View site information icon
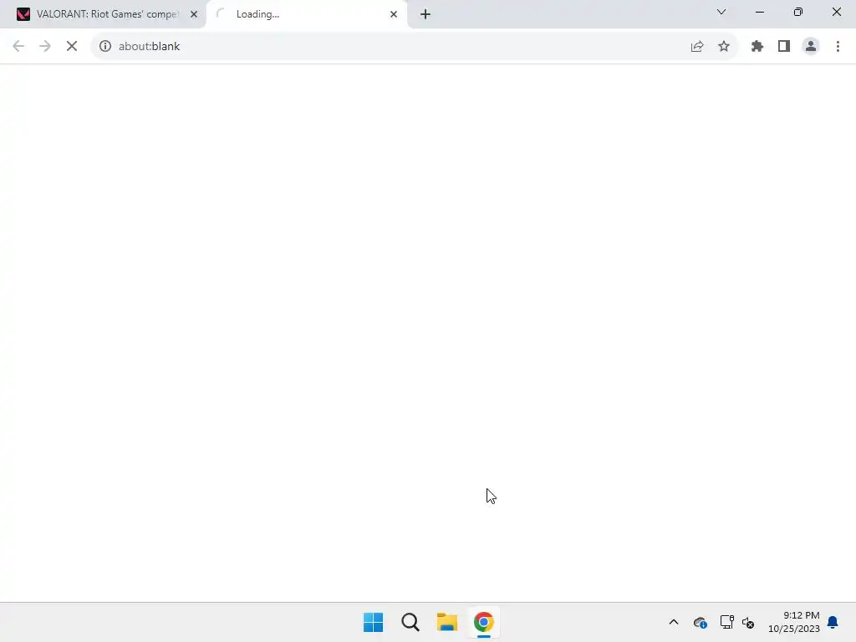 pyautogui.click(x=105, y=47)
